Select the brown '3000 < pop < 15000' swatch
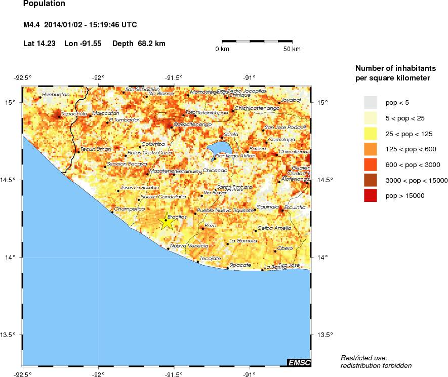 click(371, 180)
